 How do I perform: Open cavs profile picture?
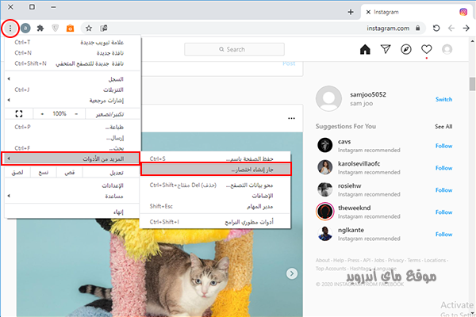point(325,145)
